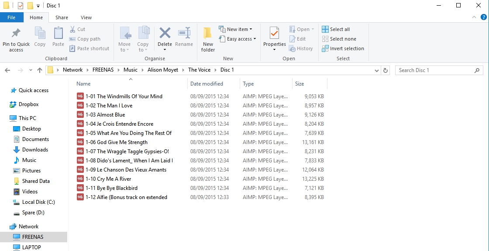Screen dimensions: 489x251
Task: Select file 1-07 The Wraggle Taggle Gypsies-O!
Action: pyautogui.click(x=127, y=151)
